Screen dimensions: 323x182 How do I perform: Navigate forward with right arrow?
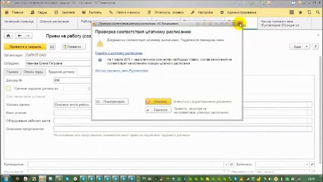pyautogui.click(x=28, y=36)
